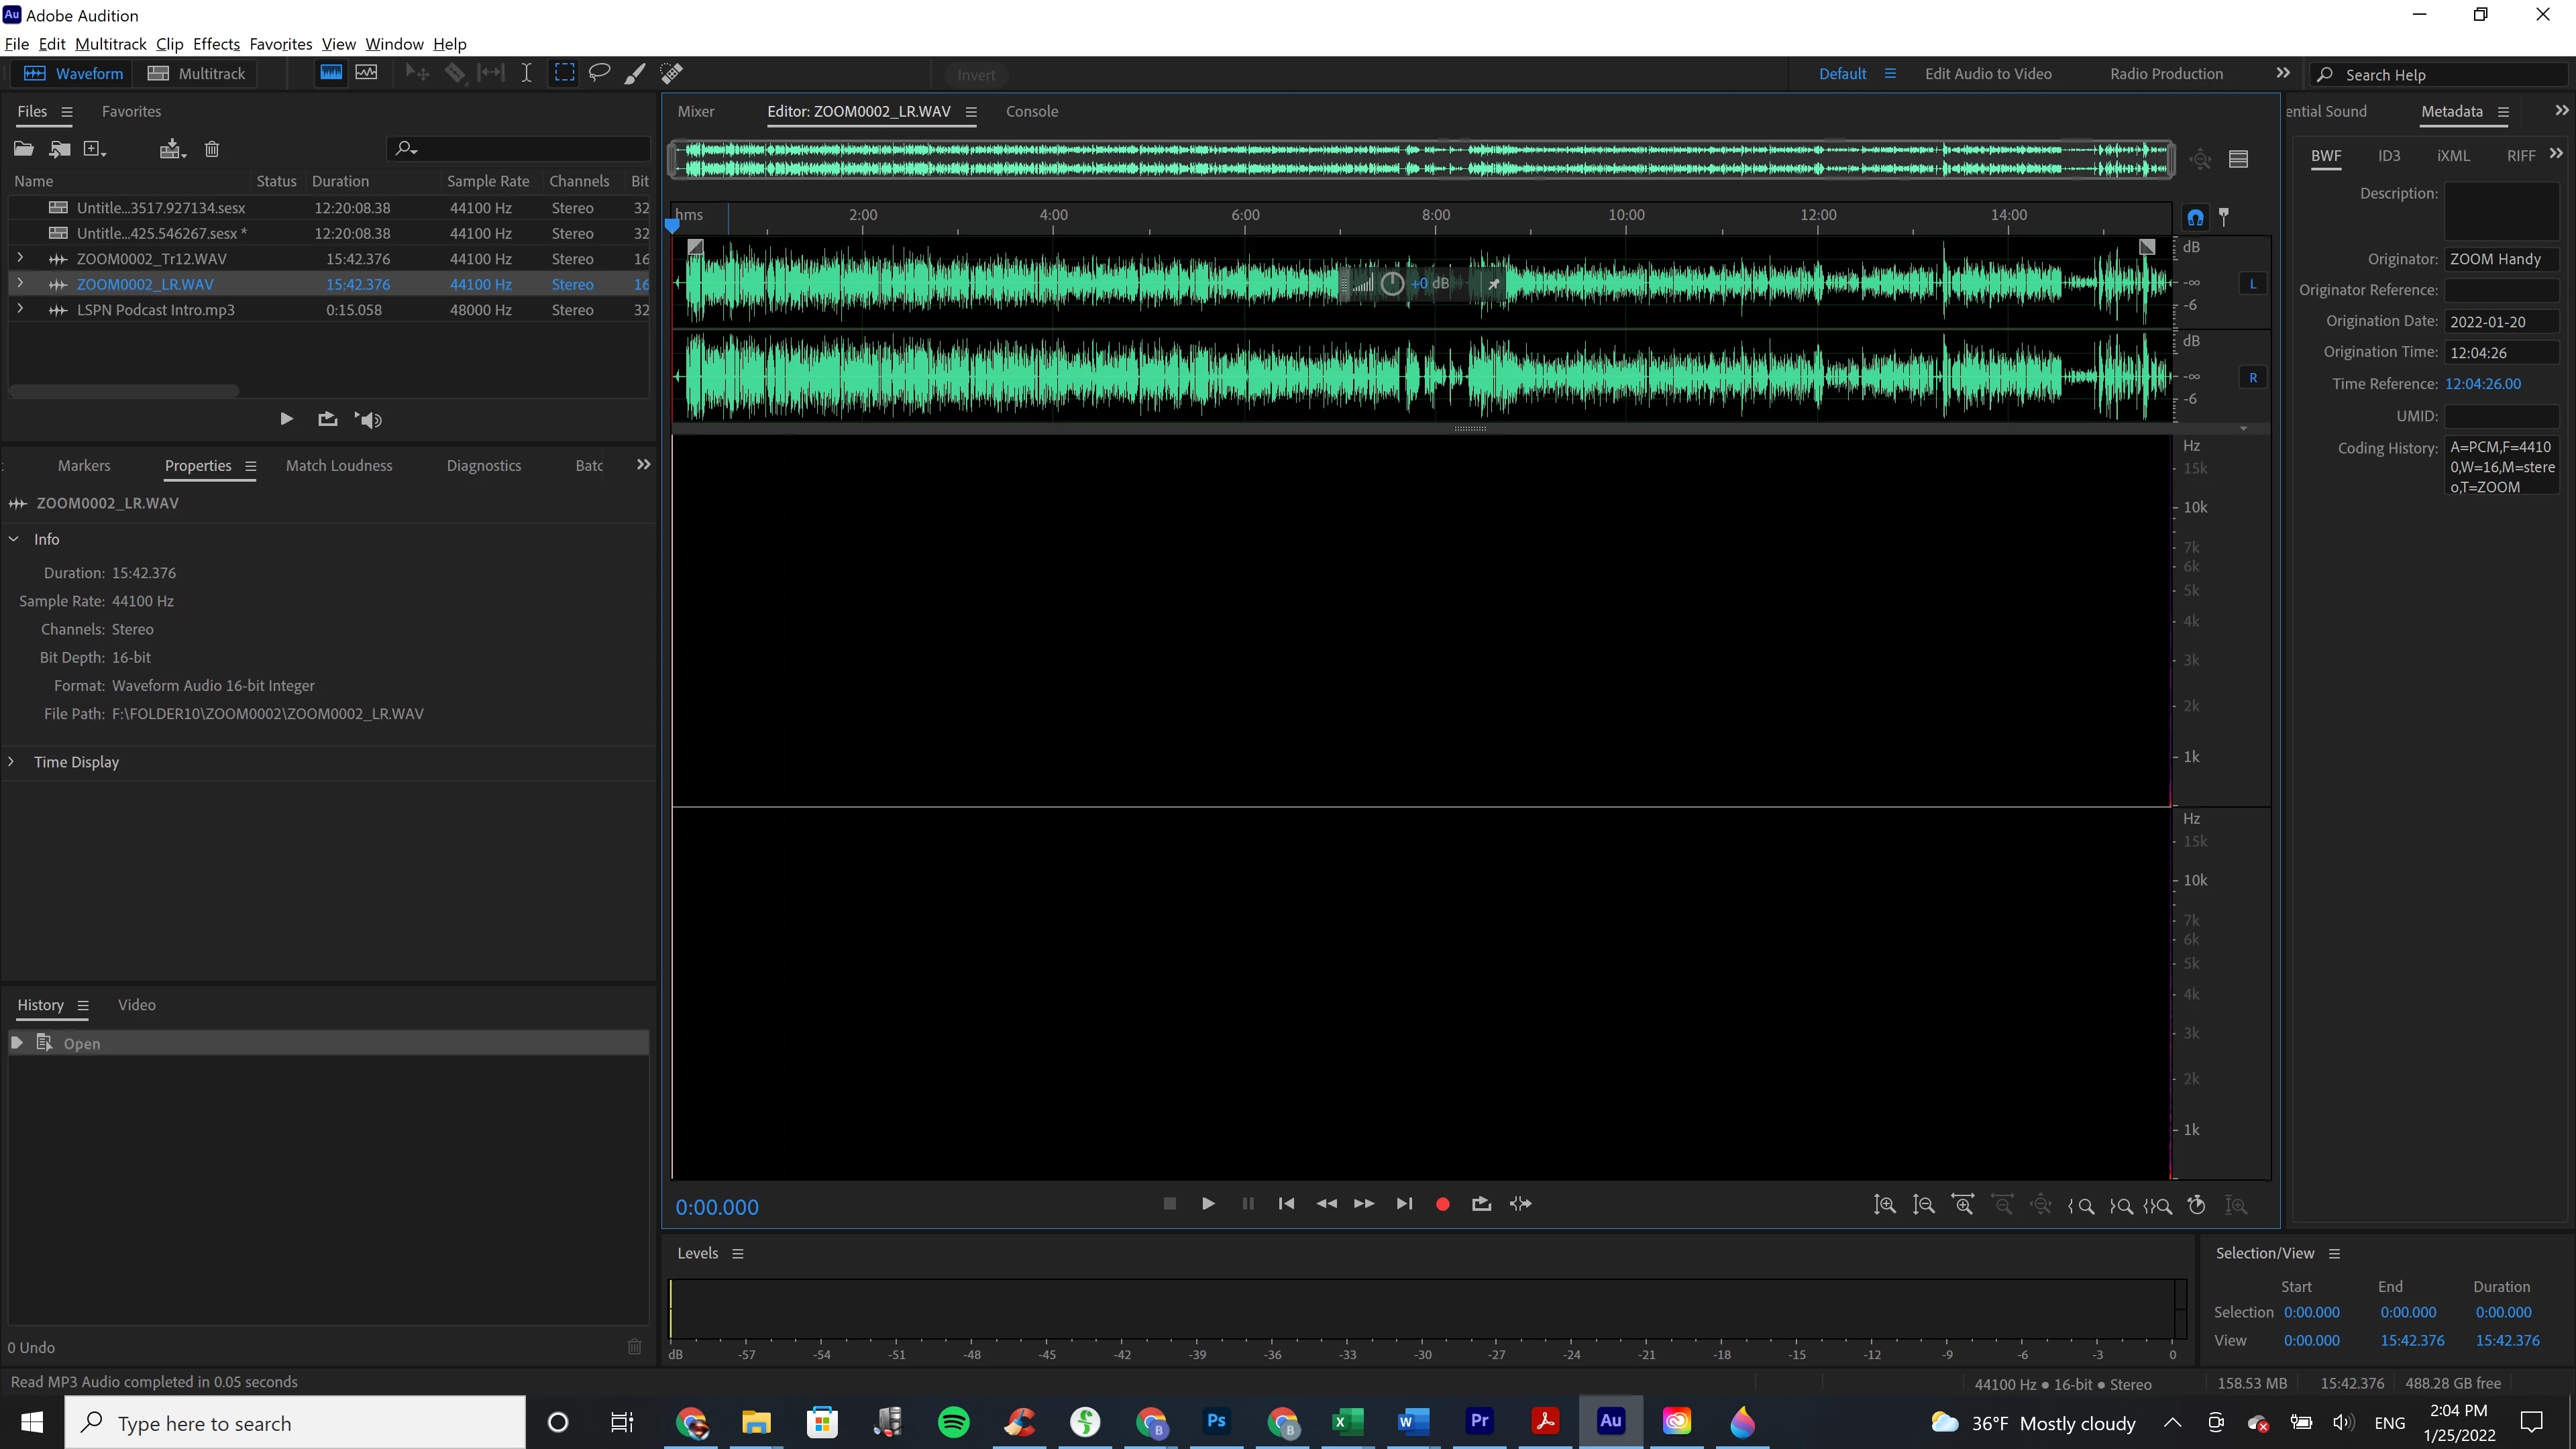
Task: Click Zoom In Amplitude icon
Action: coord(1884,1205)
